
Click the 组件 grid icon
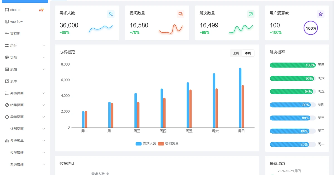(7, 46)
